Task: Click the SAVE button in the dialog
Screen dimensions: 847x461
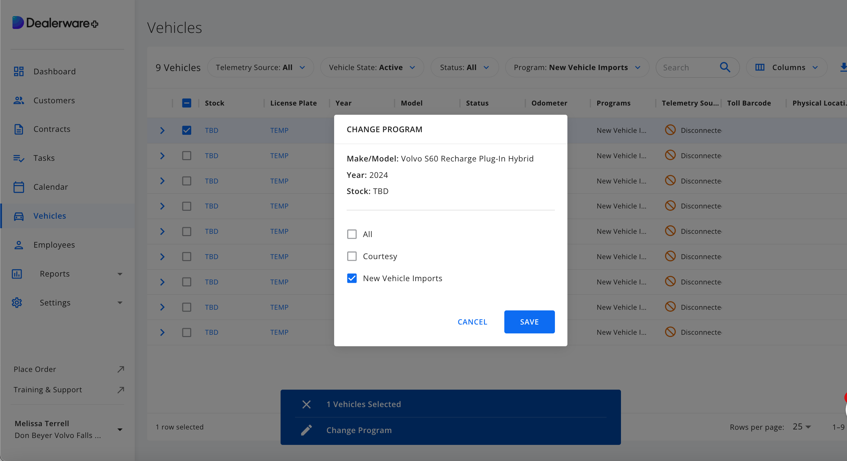Action: click(x=529, y=322)
